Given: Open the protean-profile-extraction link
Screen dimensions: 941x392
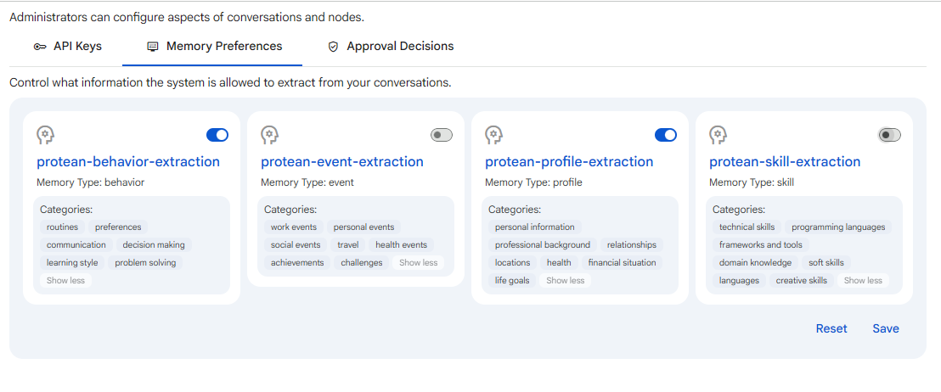Looking at the screenshot, I should [569, 162].
